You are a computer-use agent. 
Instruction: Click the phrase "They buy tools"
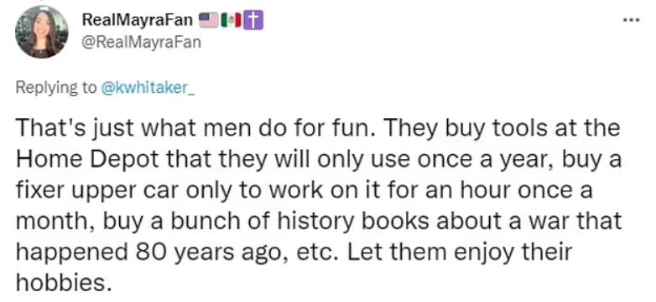(x=450, y=129)
